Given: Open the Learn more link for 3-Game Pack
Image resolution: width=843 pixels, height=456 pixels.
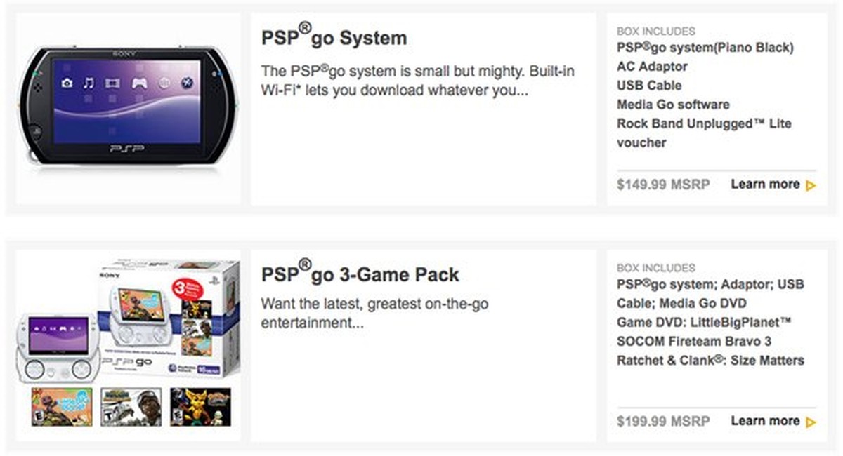Looking at the screenshot, I should pos(766,421).
